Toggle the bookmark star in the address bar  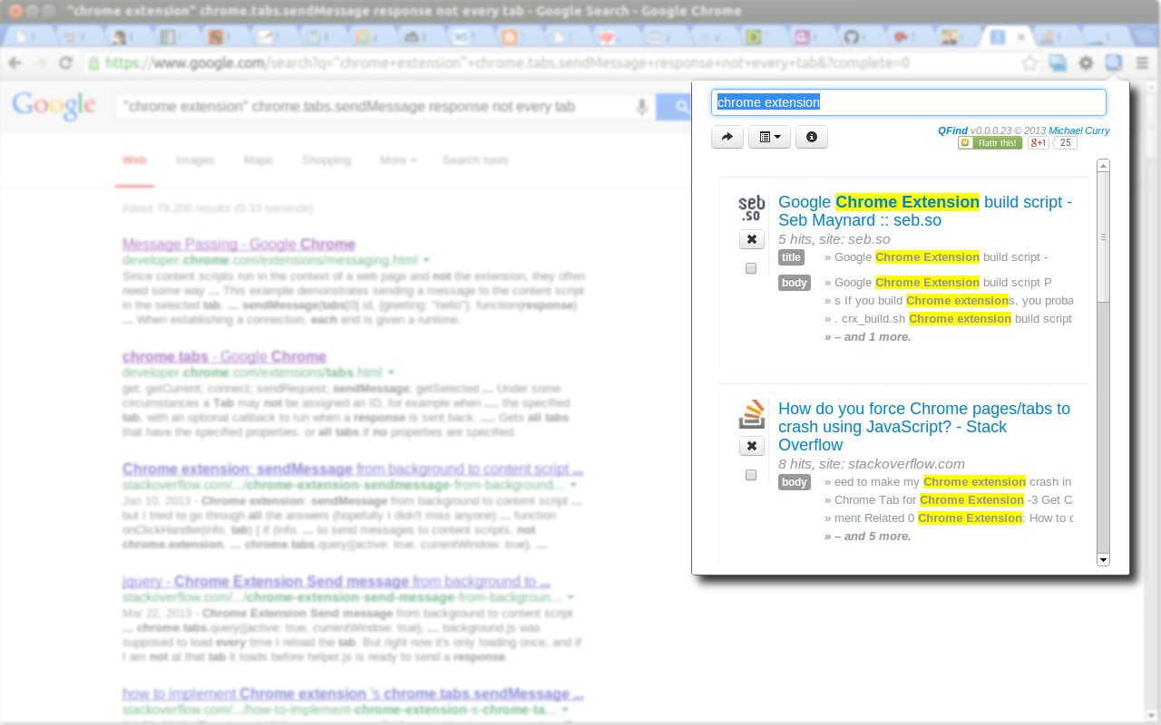[1031, 63]
